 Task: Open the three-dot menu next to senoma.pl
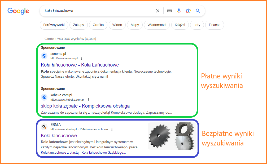pos(81,58)
